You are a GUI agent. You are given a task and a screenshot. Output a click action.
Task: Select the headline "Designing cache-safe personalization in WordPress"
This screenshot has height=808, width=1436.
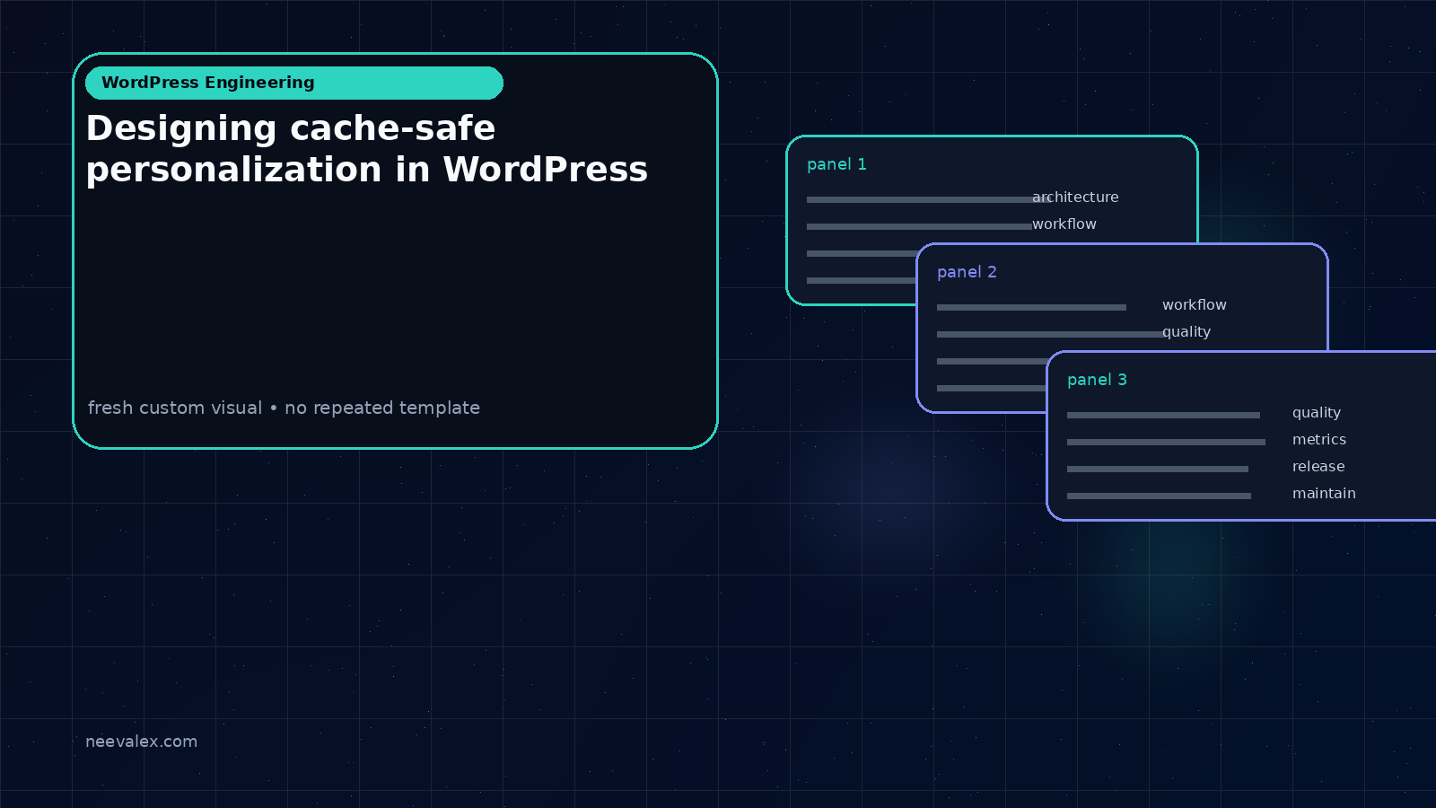pos(367,149)
